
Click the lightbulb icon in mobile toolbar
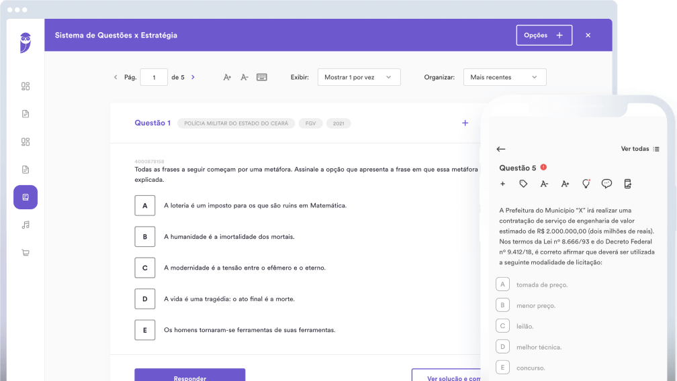pos(586,184)
